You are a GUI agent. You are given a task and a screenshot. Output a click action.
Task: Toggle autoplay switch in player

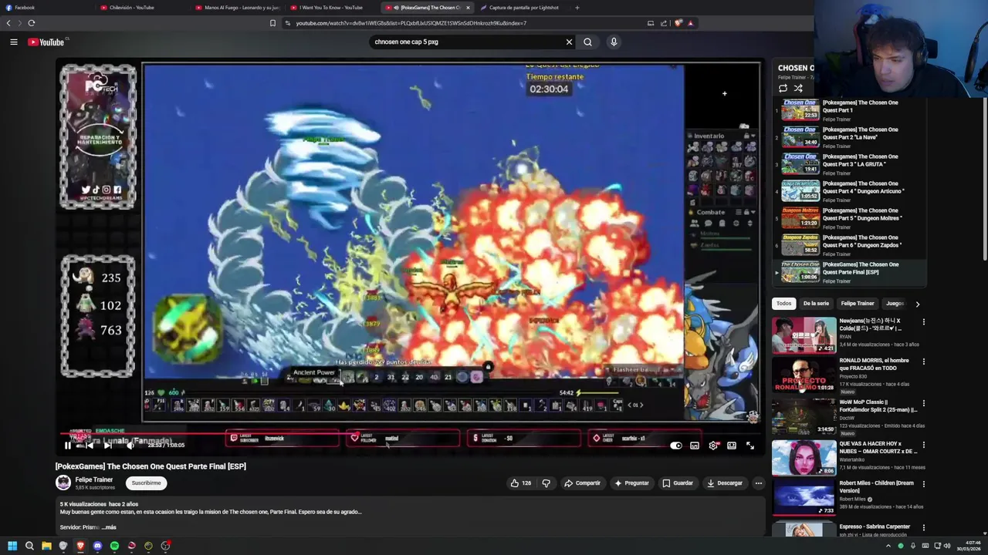click(x=676, y=446)
